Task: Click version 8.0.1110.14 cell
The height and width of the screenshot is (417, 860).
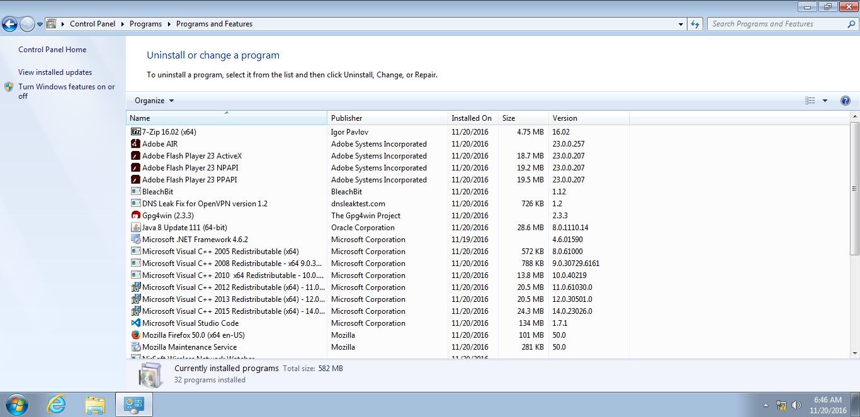Action: point(570,228)
